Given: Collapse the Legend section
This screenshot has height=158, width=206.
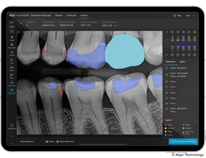Looking at the screenshot, I should tap(195, 120).
